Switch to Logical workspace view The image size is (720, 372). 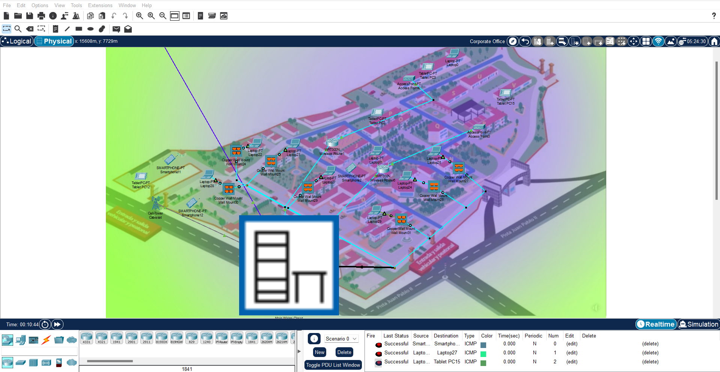(17, 41)
